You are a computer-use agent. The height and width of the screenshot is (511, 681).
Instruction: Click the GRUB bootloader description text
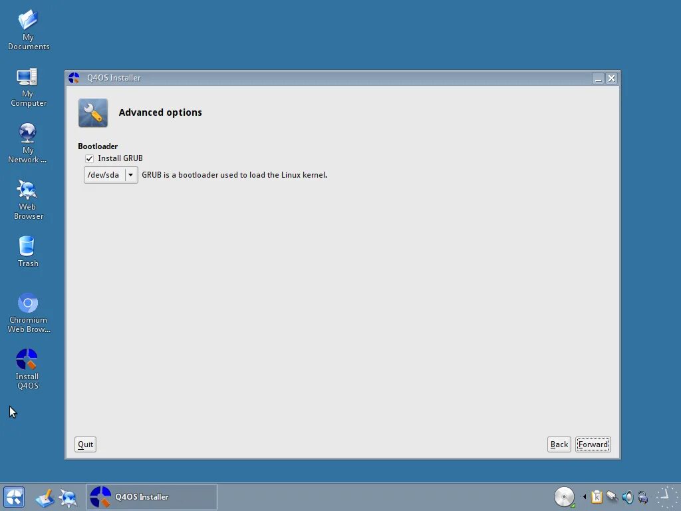click(235, 175)
